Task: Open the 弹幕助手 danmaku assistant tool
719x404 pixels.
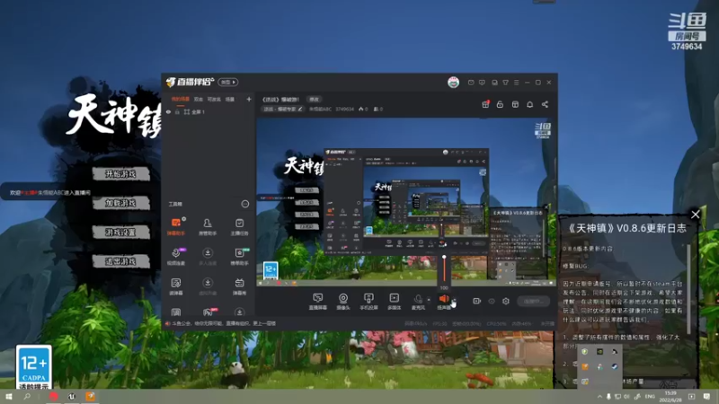Action: pyautogui.click(x=175, y=226)
